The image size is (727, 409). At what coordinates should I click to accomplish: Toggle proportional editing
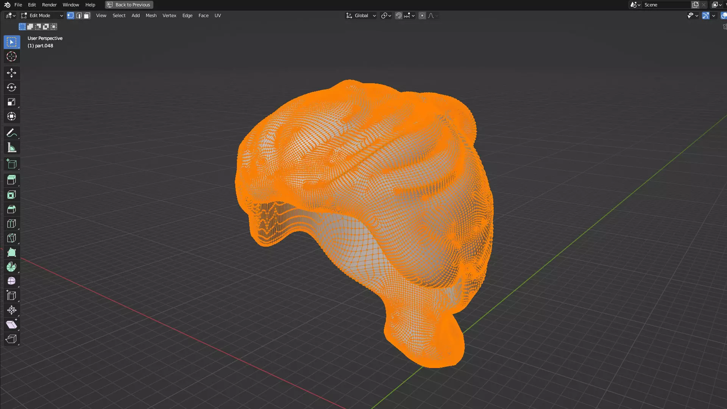pyautogui.click(x=422, y=16)
